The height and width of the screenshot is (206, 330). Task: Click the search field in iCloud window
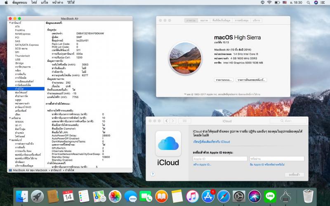click(x=288, y=121)
